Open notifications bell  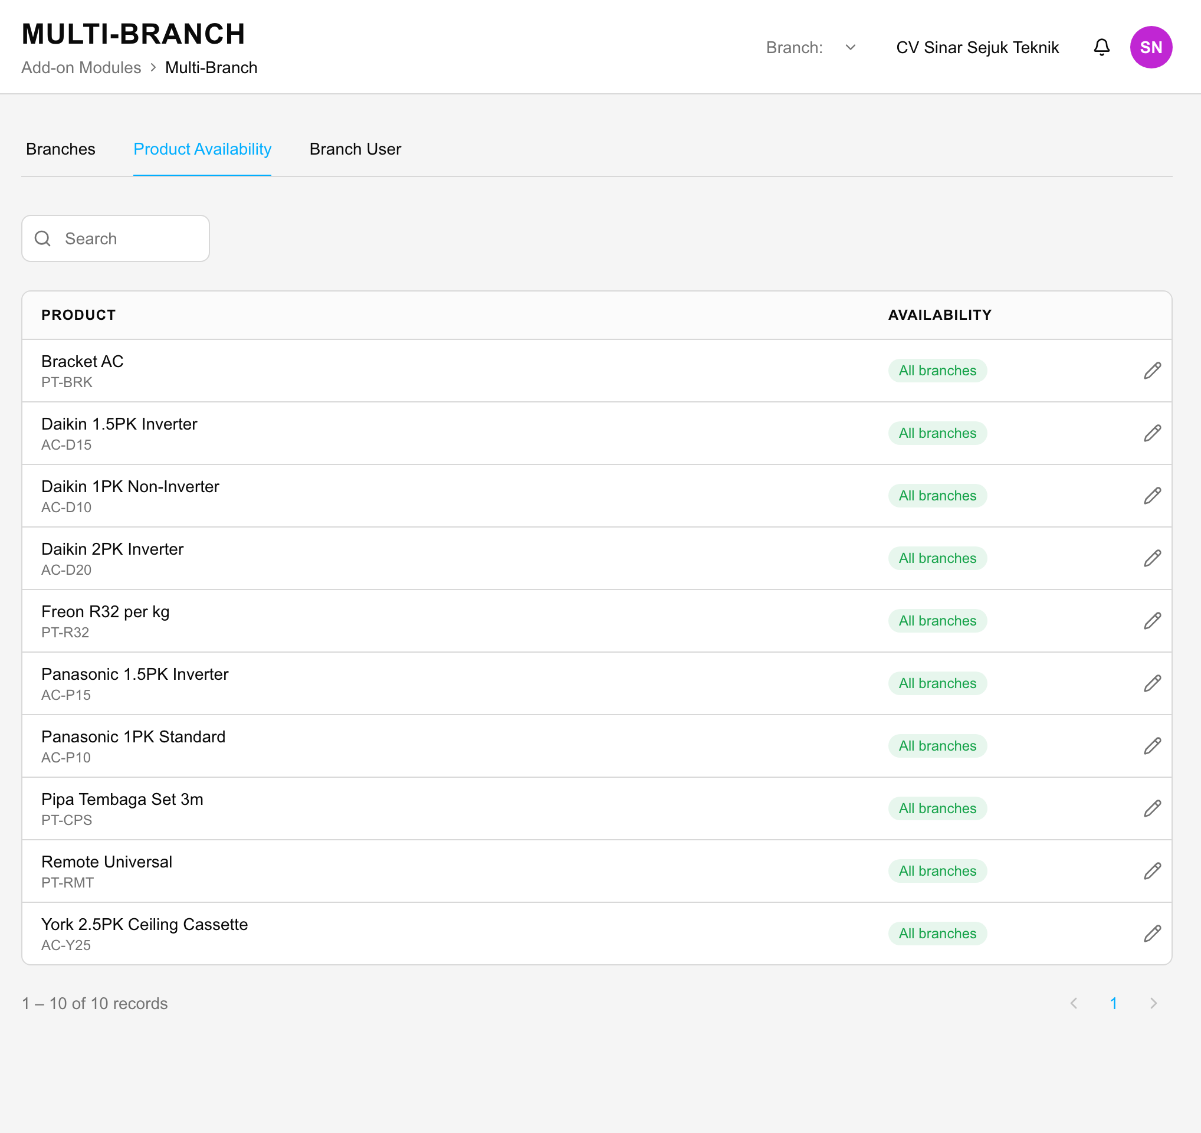pos(1101,47)
